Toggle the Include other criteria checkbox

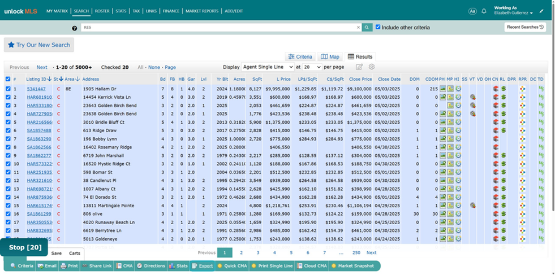click(378, 27)
